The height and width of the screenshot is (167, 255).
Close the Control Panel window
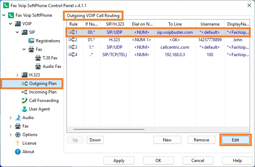tap(249, 5)
